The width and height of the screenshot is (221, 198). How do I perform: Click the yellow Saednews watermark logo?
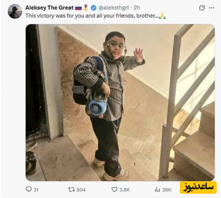[x=198, y=187]
